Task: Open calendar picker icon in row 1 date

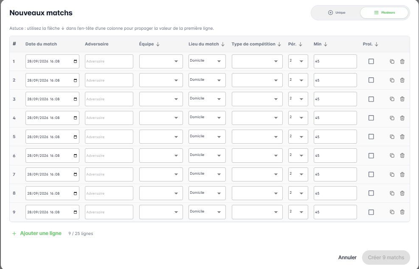Action: [x=76, y=61]
